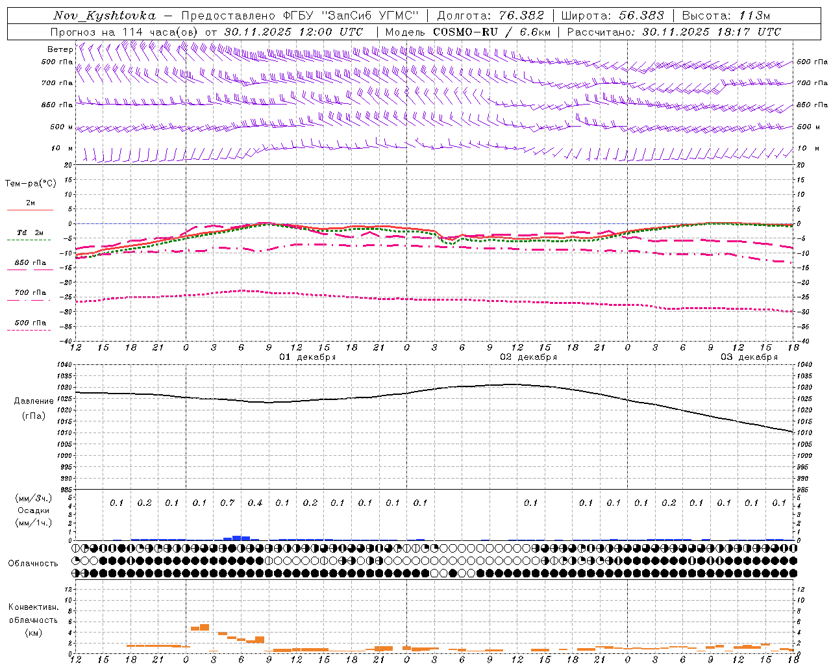Select the 'Долгота: 76.382' header field
The width and height of the screenshot is (831, 665).
[x=490, y=16]
